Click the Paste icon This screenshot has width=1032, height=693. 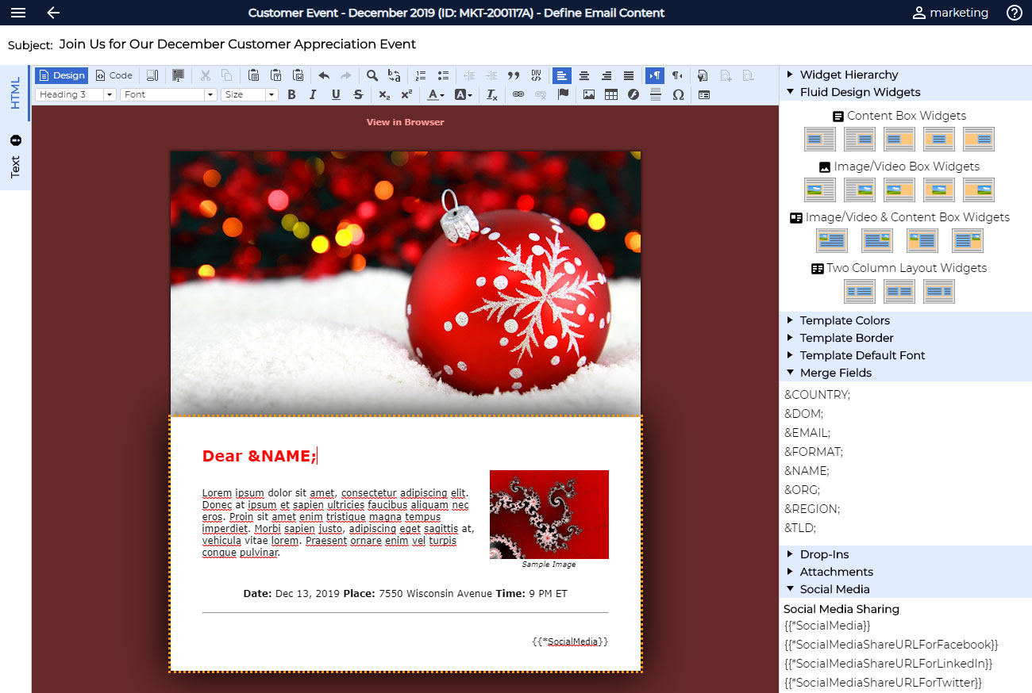pyautogui.click(x=253, y=75)
